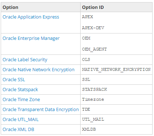Image resolution: width=154 pixels, height=136 pixels.
Task: Click the Timezone option ID cell
Action: pos(116,100)
